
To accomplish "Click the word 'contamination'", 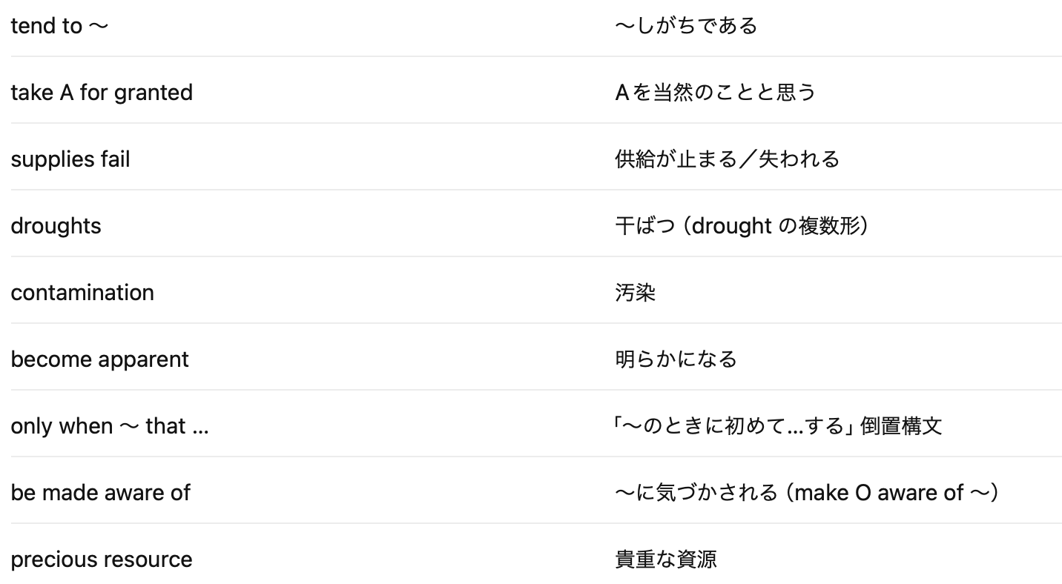I will click(x=82, y=293).
